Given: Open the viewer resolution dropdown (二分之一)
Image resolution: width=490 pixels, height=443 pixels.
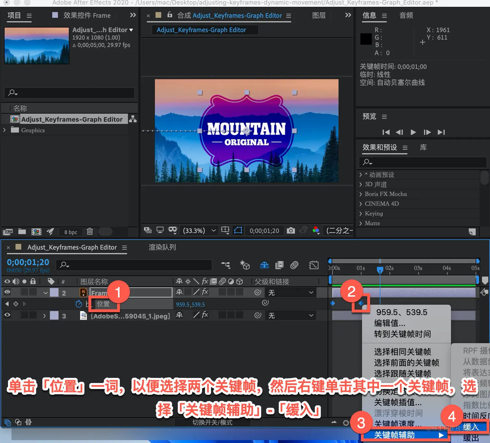Looking at the screenshot, I should click(339, 230).
